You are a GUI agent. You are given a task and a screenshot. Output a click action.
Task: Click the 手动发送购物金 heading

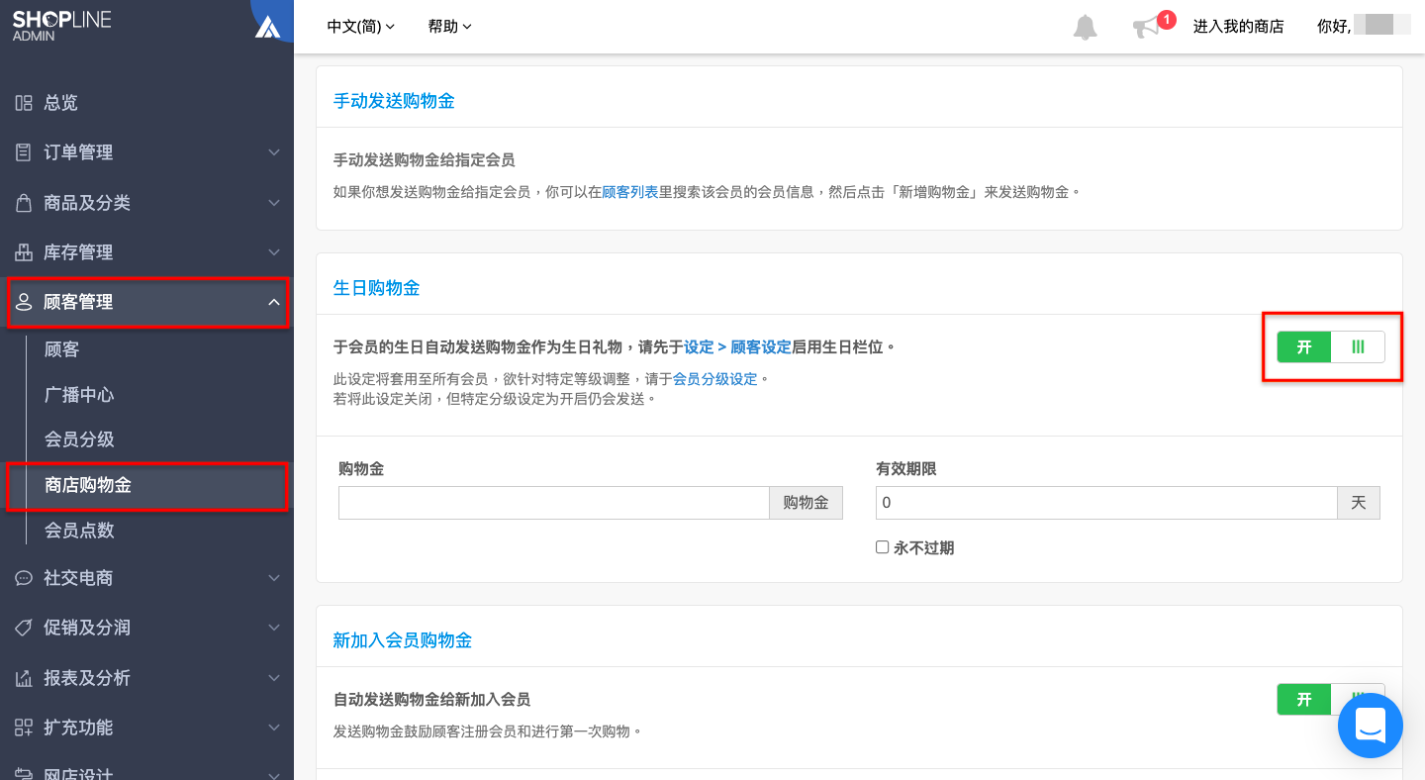pos(394,101)
